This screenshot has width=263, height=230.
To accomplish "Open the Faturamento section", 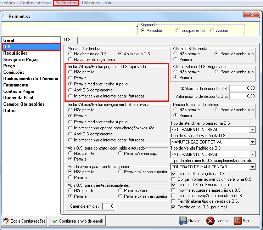I will (x=16, y=85).
